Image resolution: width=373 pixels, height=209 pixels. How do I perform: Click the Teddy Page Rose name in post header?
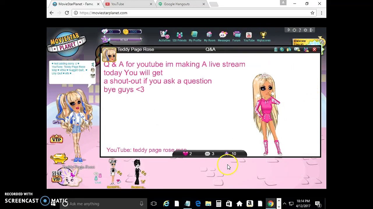tap(136, 49)
